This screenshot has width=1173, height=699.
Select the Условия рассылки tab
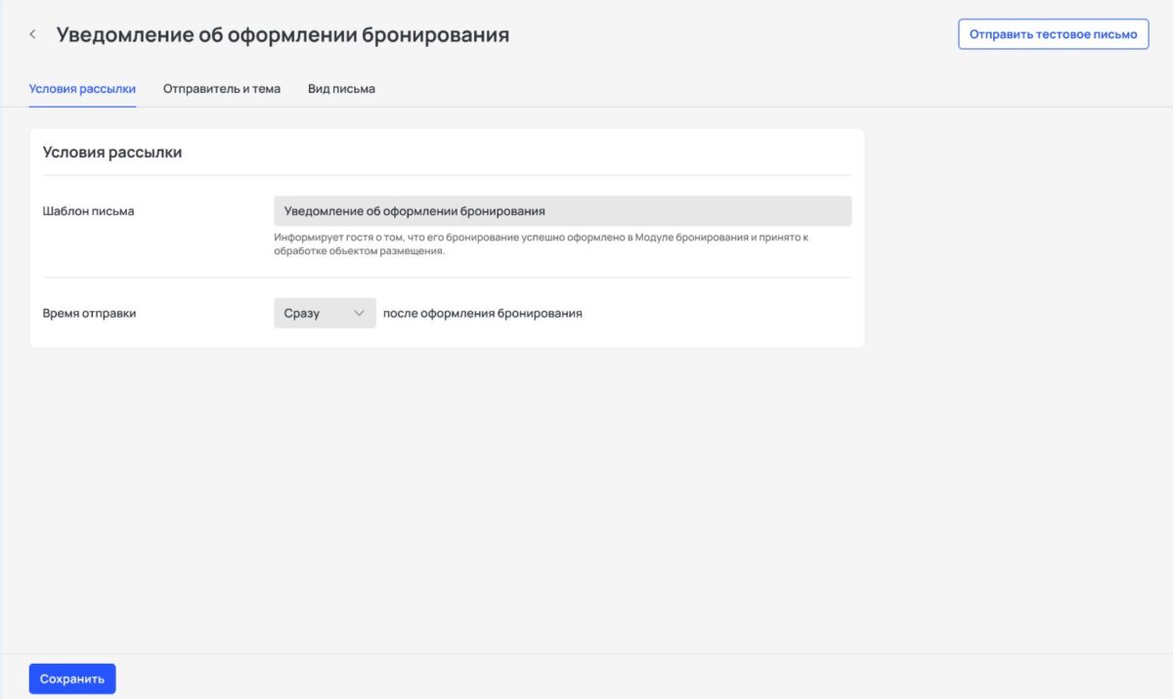click(82, 88)
